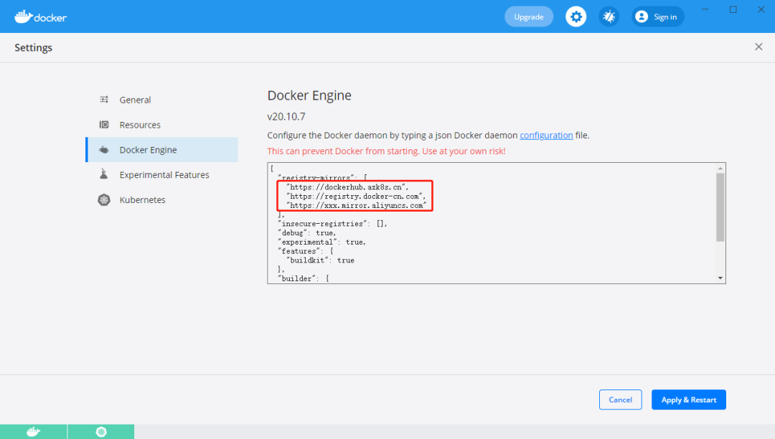Click the scroll up arrow of JSON editor
The image size is (775, 439).
pyautogui.click(x=720, y=169)
